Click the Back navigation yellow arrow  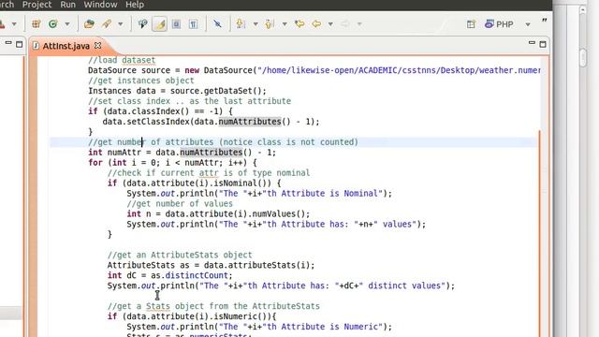coord(316,24)
